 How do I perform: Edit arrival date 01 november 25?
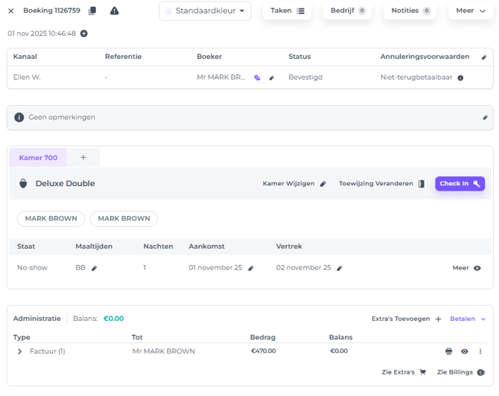[x=251, y=268]
